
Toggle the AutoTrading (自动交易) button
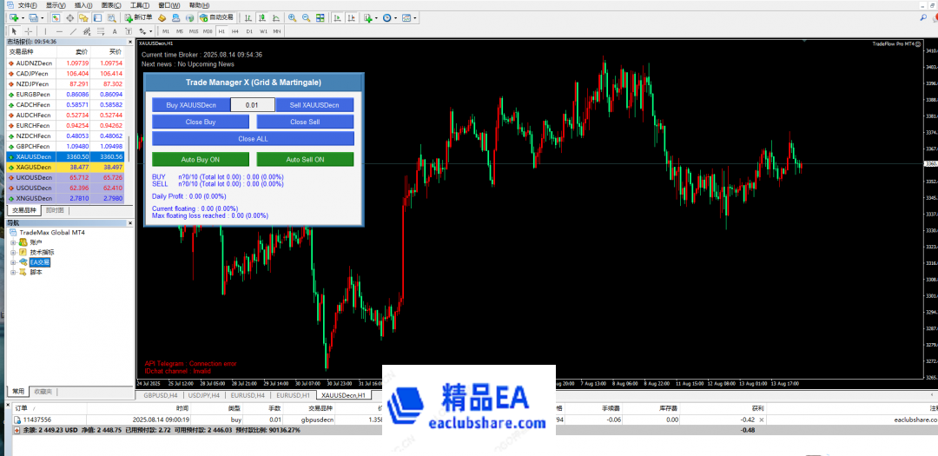coord(215,17)
